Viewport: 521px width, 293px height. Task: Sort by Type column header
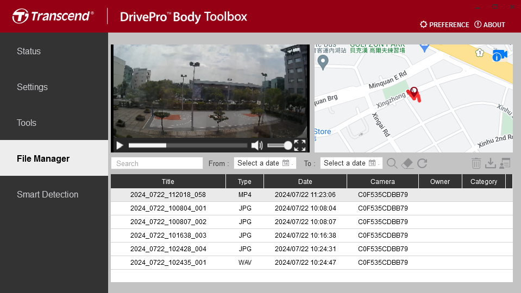[244, 182]
